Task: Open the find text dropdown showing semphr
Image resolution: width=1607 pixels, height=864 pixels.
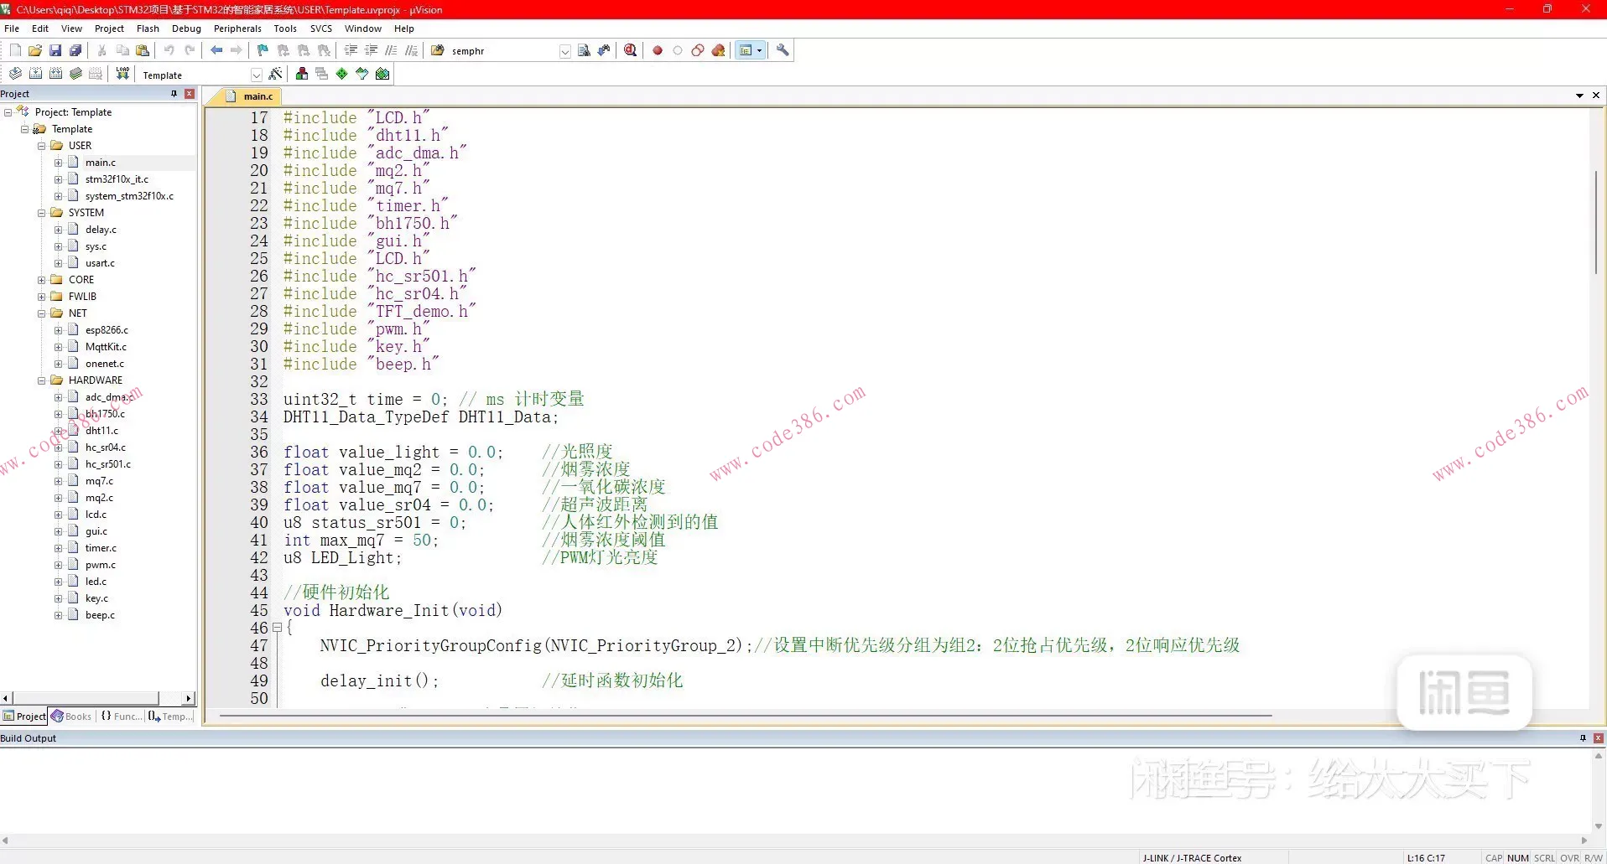Action: [x=564, y=51]
